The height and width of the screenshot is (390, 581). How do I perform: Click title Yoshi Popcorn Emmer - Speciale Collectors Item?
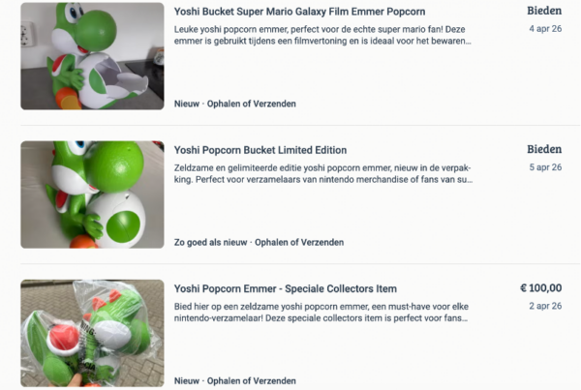click(286, 288)
